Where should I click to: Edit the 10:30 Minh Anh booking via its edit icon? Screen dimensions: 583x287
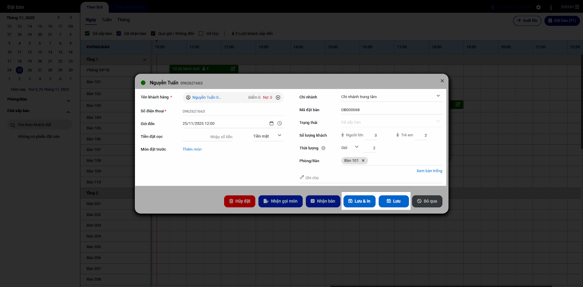(x=233, y=68)
